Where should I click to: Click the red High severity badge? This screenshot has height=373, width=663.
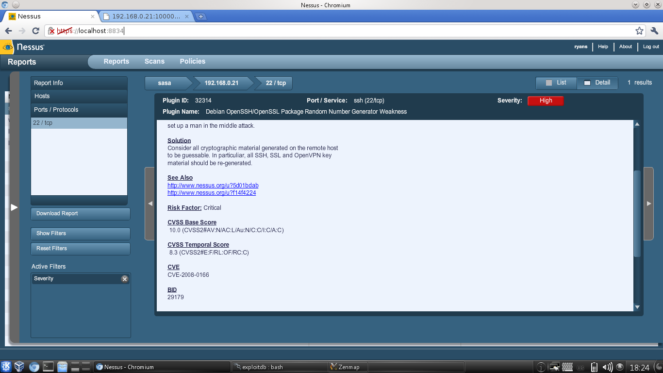point(546,101)
